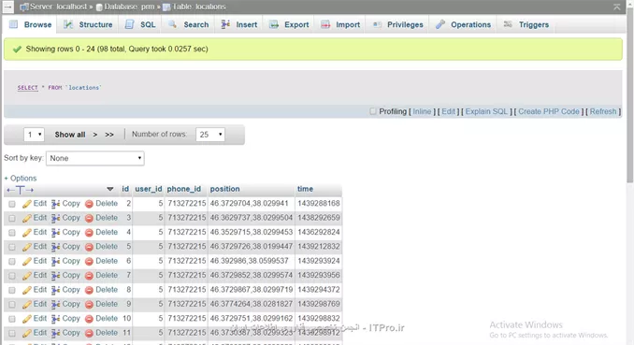634x345 pixels.
Task: Click the Search tab magnifier icon
Action: click(173, 24)
